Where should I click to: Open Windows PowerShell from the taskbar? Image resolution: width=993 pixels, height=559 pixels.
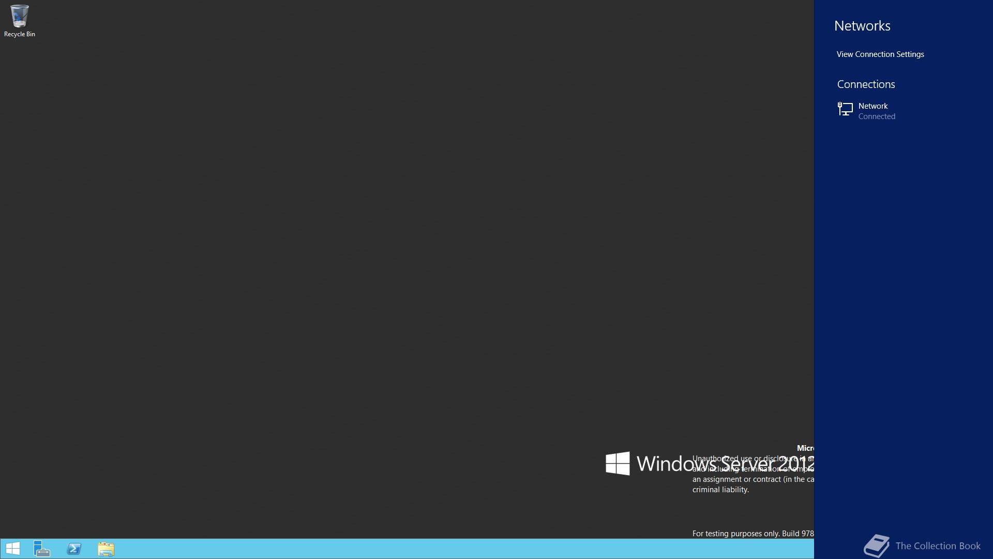(74, 549)
